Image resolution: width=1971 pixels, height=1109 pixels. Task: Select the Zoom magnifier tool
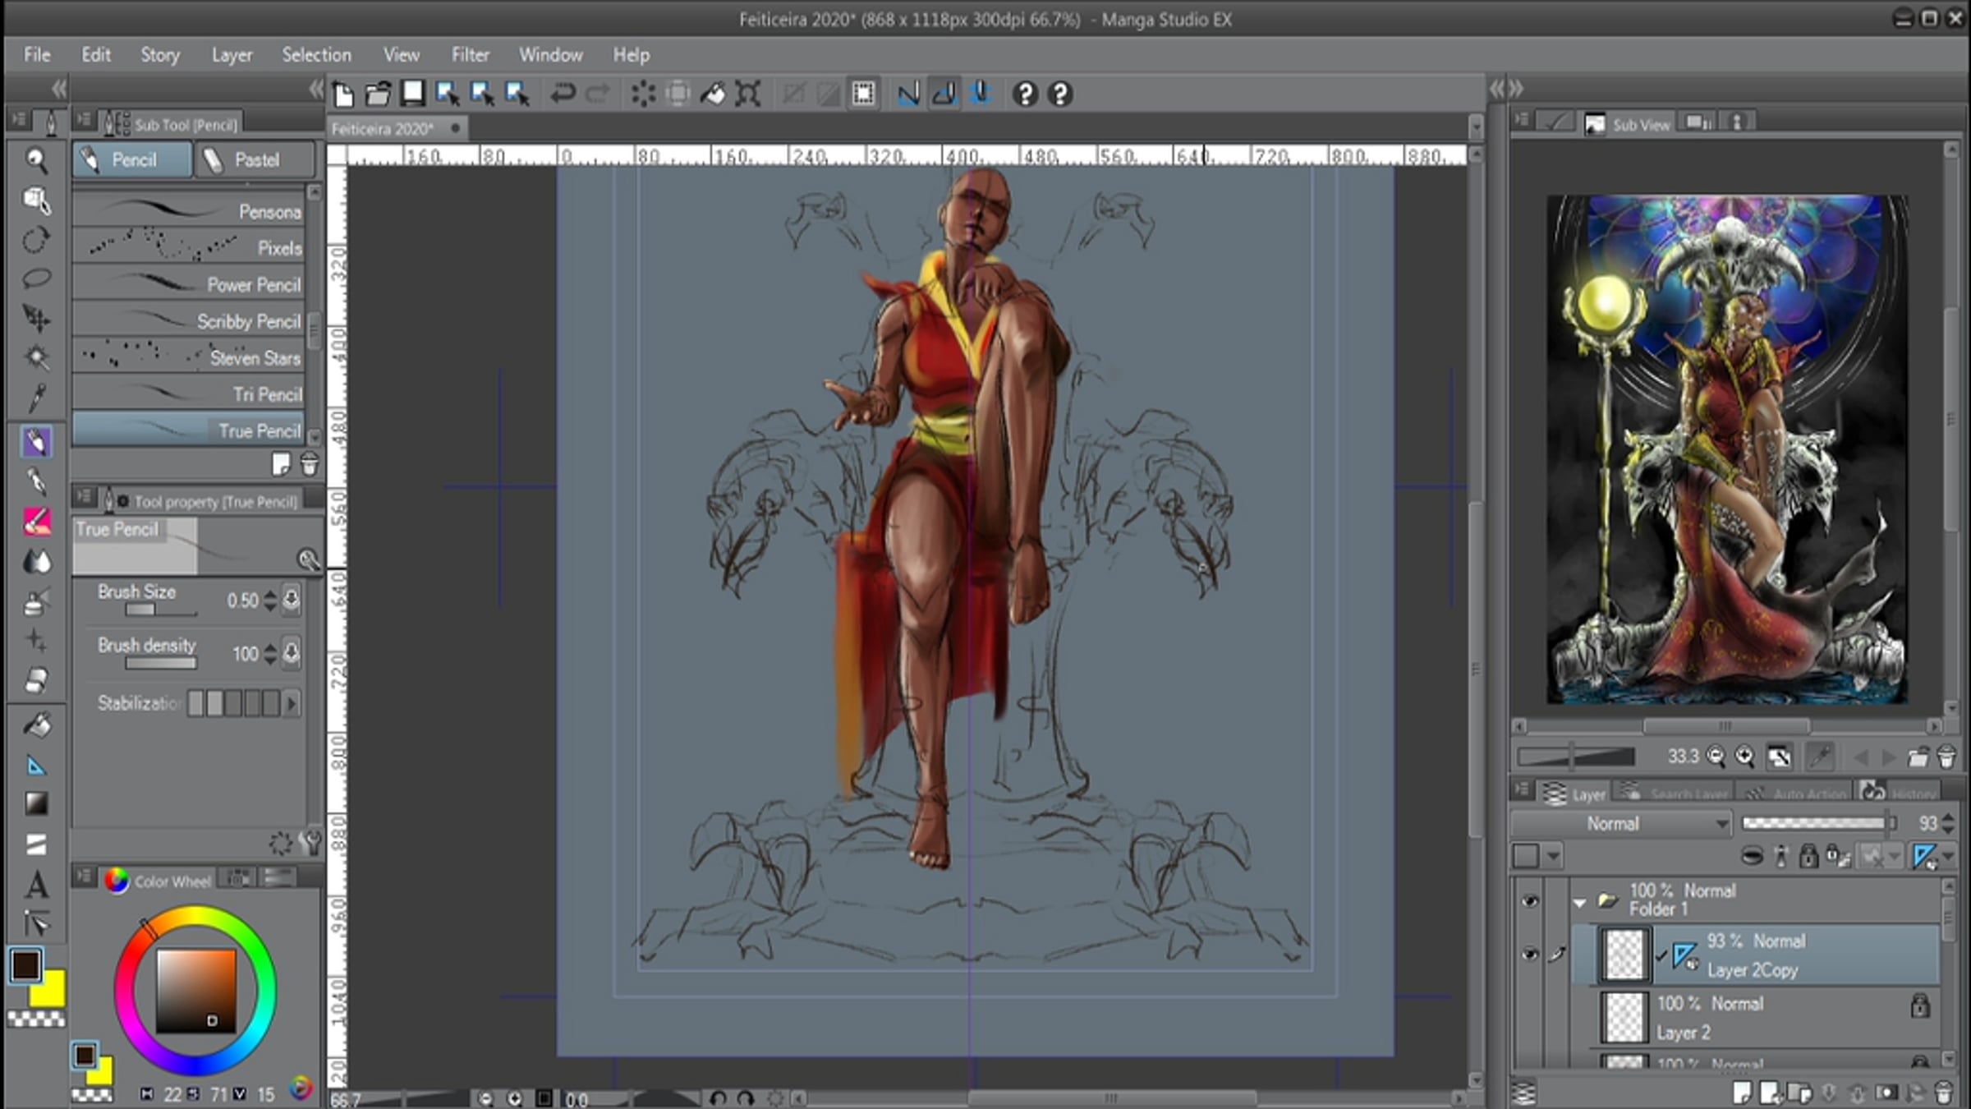pyautogui.click(x=35, y=159)
